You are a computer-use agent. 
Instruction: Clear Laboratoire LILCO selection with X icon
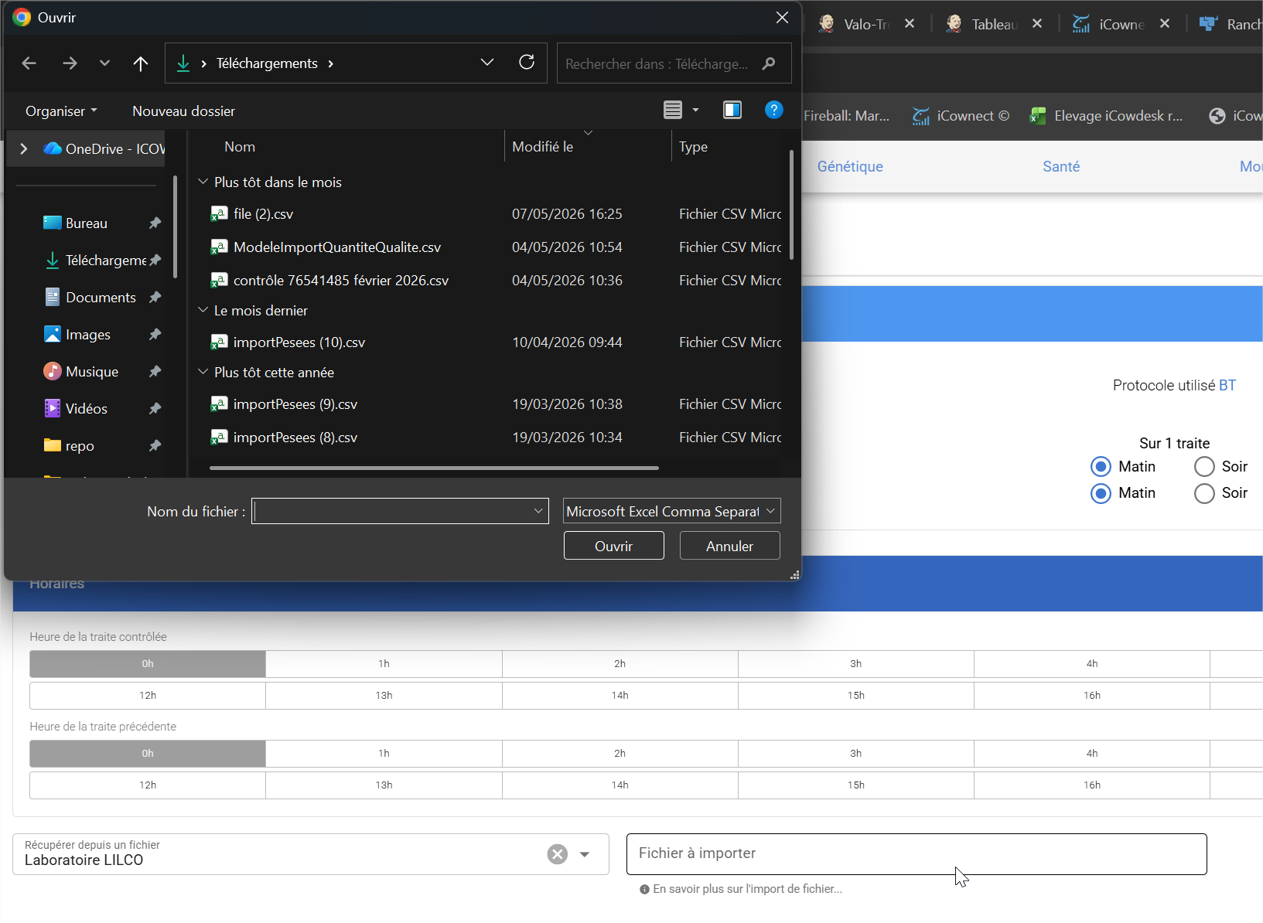pos(558,854)
